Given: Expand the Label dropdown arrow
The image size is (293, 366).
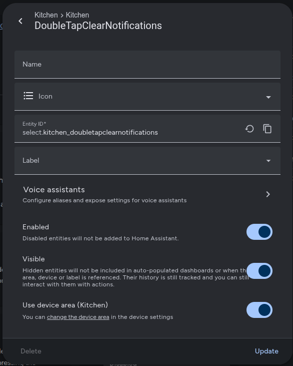Looking at the screenshot, I should (x=268, y=161).
